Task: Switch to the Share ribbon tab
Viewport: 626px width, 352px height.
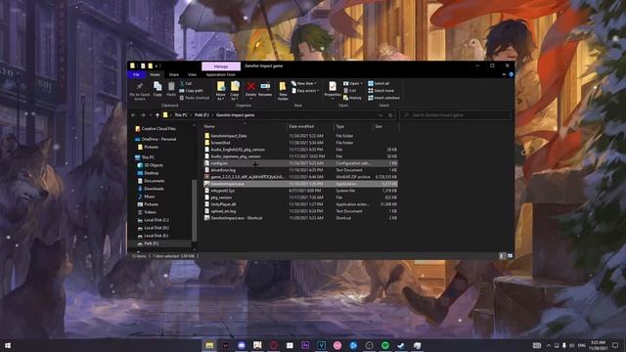Action: coord(174,74)
